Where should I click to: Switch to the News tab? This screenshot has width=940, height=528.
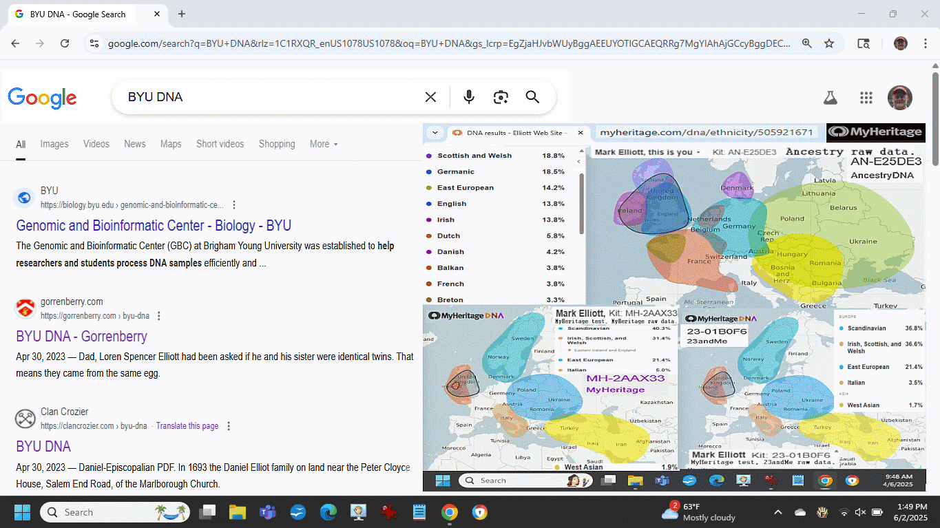(x=135, y=144)
